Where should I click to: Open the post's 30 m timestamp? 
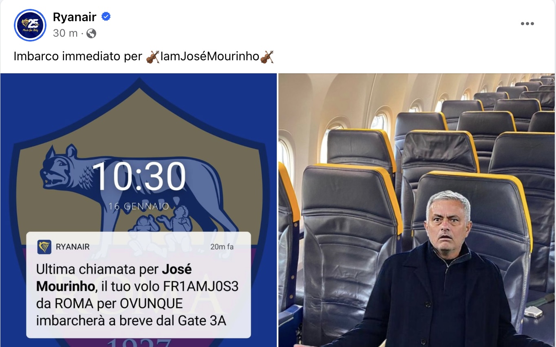point(65,33)
